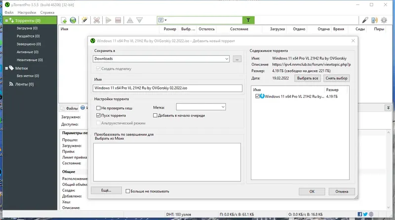Click Move Down Queue triangle icon
Screen dimensions: 395x220
coord(140,20)
